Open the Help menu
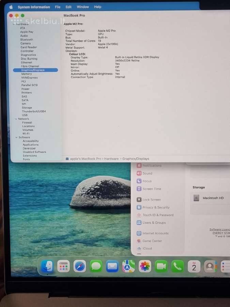This screenshot has width=230, height=307. [x=97, y=7]
